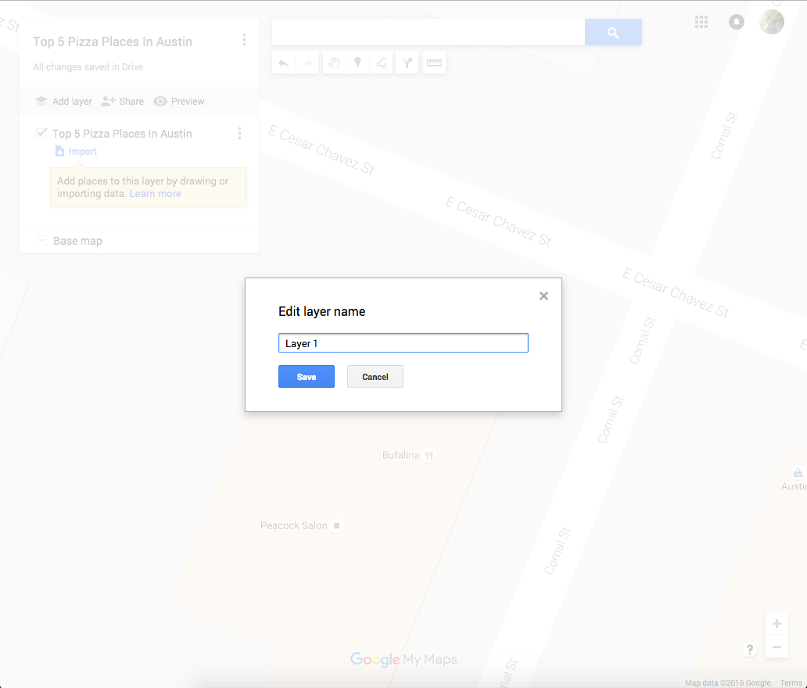Click the layer name Top 5 Pizza Places In Austin
Screen dimensions: 807x688
pyautogui.click(x=122, y=134)
